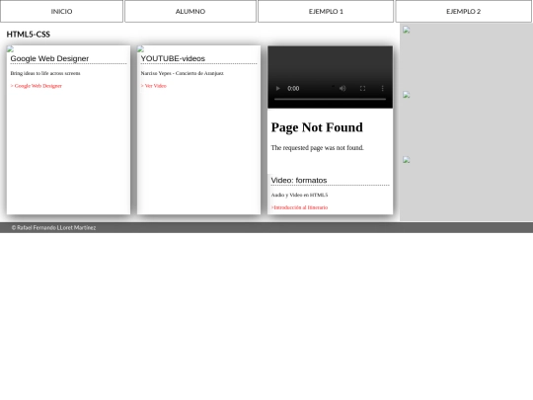The width and height of the screenshot is (533, 400).
Task: Play the embedded video
Action: point(277,89)
